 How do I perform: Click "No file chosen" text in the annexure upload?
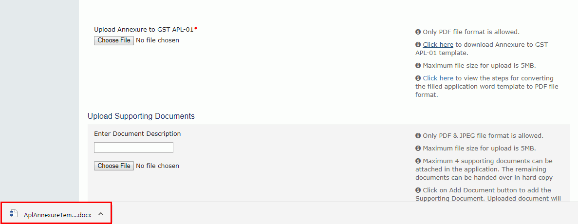(x=157, y=40)
